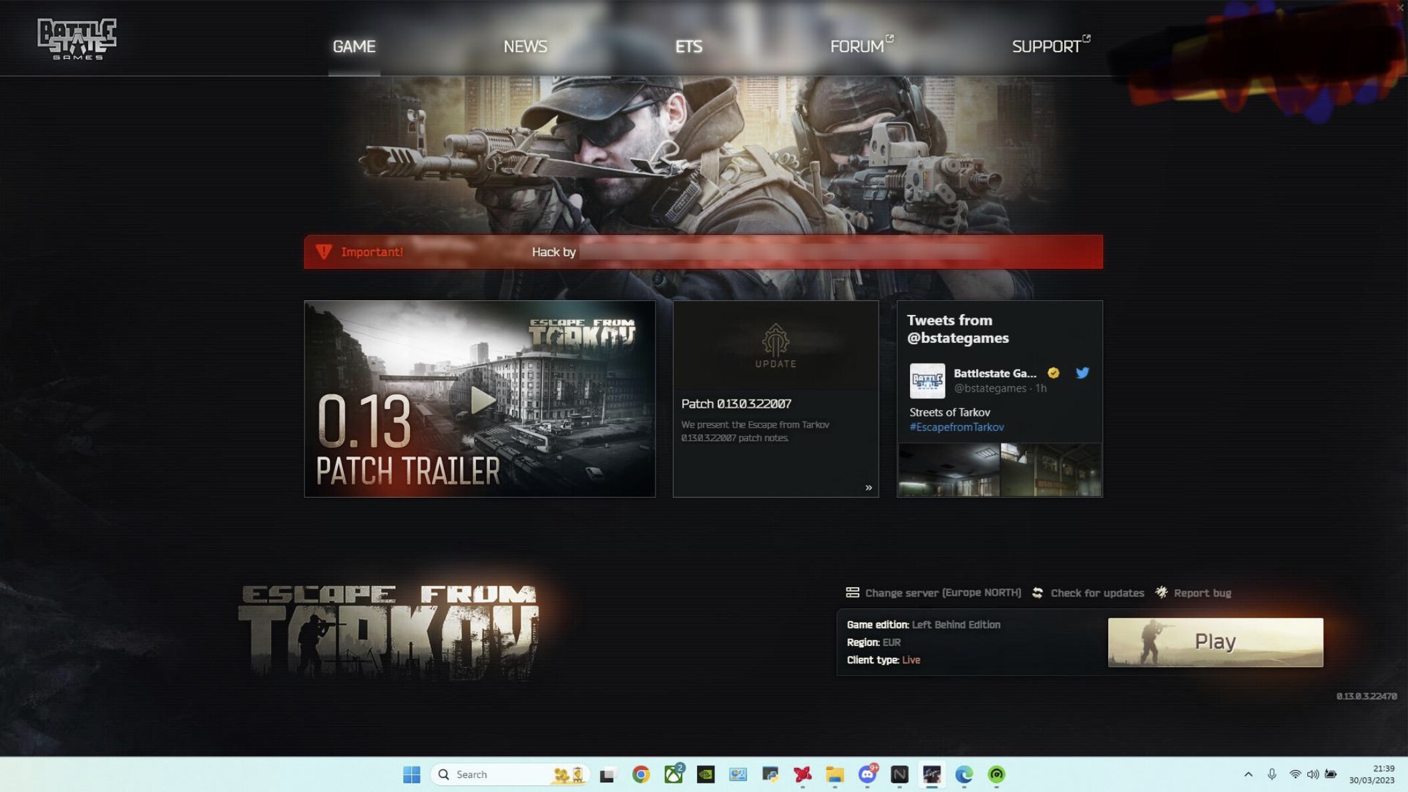This screenshot has width=1408, height=792.
Task: Open SUPPORT external link
Action: coord(1046,45)
